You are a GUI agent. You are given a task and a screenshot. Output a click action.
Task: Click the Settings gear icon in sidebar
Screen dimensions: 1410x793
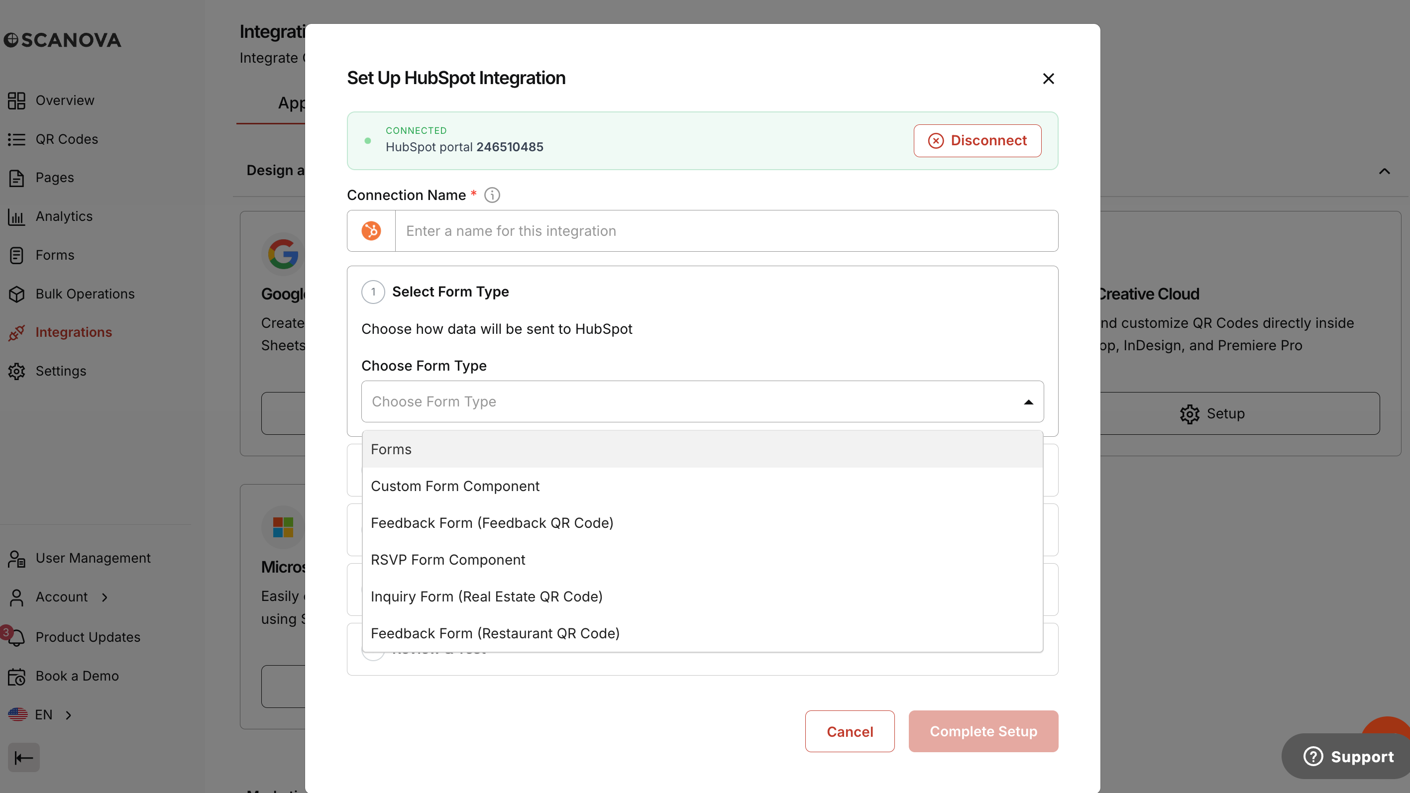click(x=16, y=372)
